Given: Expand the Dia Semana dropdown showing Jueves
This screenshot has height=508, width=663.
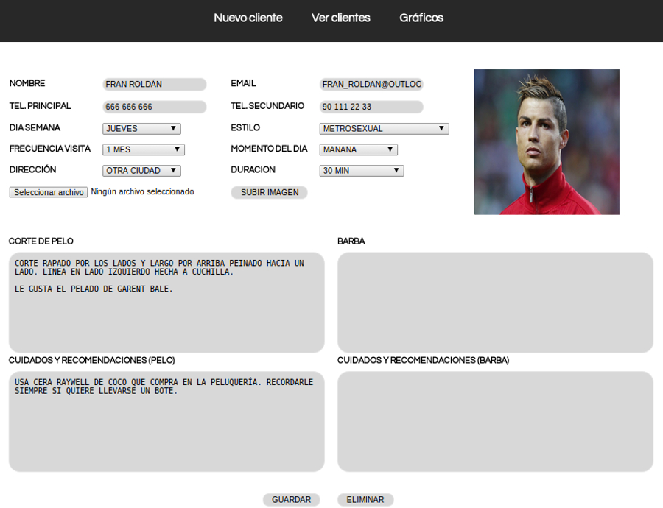Looking at the screenshot, I should [141, 129].
